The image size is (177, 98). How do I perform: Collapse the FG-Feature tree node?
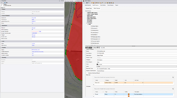point(86,23)
